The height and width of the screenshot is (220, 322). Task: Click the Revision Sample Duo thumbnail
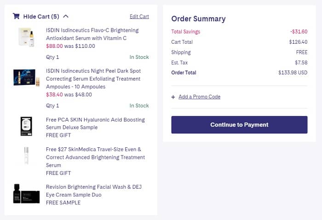pyautogui.click(x=26, y=193)
